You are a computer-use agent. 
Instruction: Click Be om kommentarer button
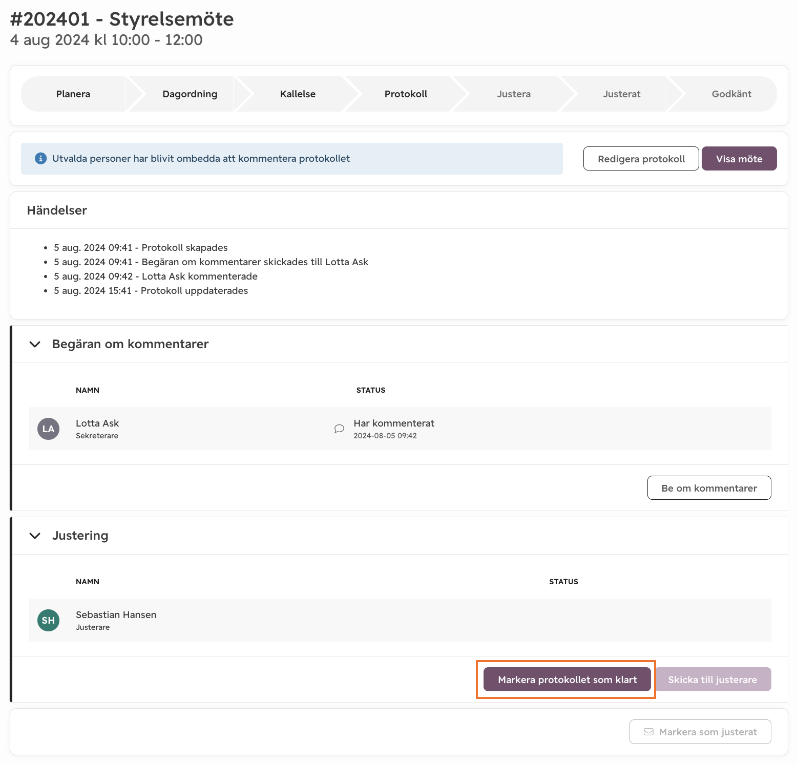tap(709, 488)
